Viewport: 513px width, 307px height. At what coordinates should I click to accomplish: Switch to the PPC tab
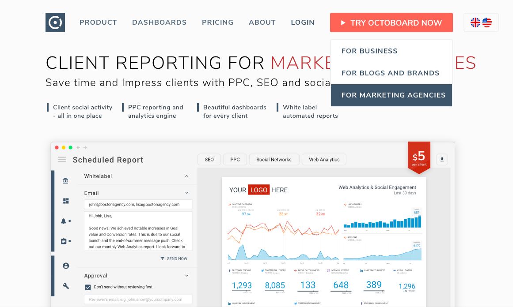click(235, 159)
